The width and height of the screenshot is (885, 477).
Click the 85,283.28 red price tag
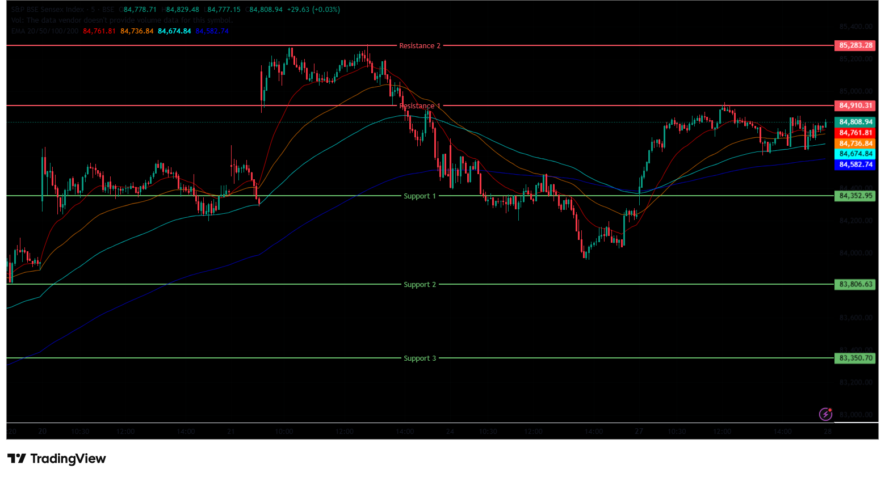(x=855, y=45)
